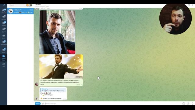Open the Syntx AI chat in list
This screenshot has height=110, width=195.
(20, 11)
